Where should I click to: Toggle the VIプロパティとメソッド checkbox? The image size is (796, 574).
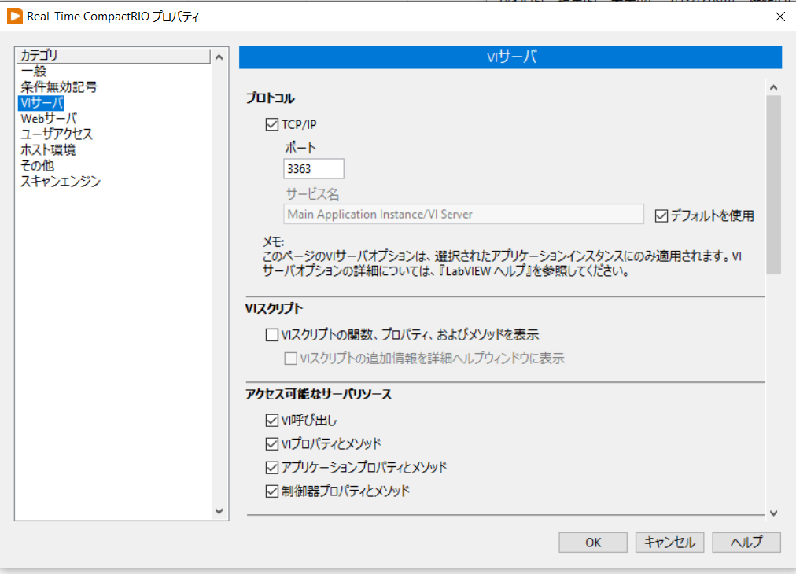tap(271, 444)
